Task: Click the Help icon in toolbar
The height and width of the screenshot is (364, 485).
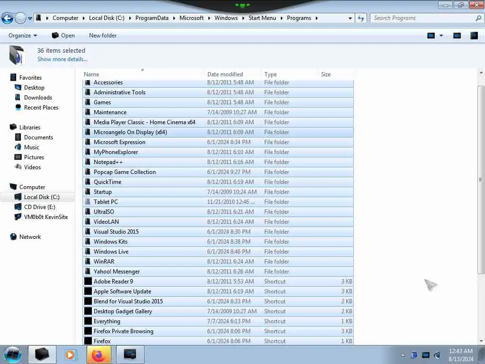Action: tap(474, 36)
